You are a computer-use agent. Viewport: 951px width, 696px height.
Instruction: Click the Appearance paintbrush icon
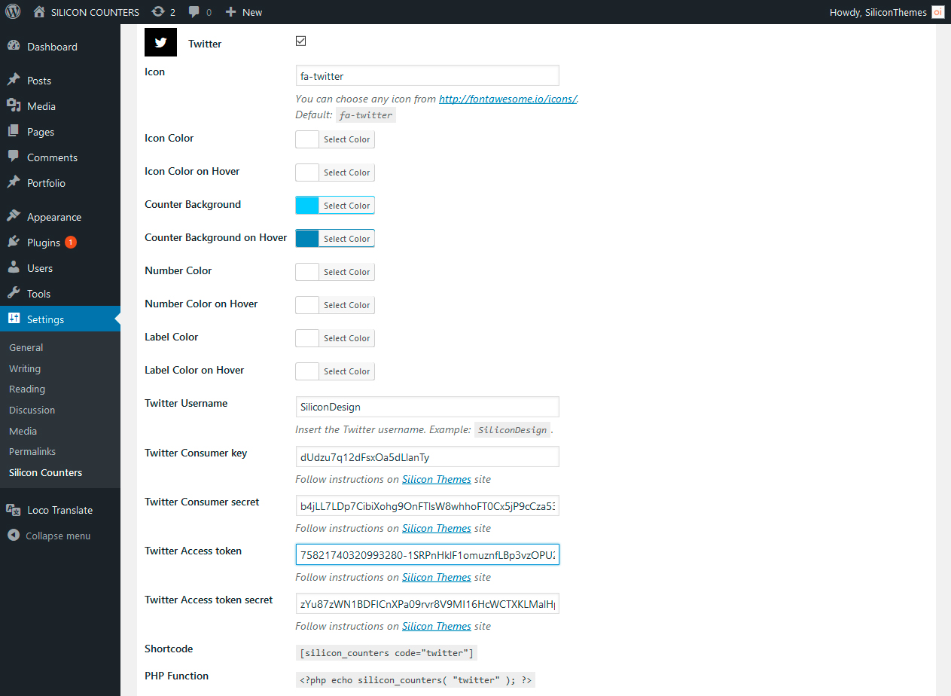(x=14, y=216)
